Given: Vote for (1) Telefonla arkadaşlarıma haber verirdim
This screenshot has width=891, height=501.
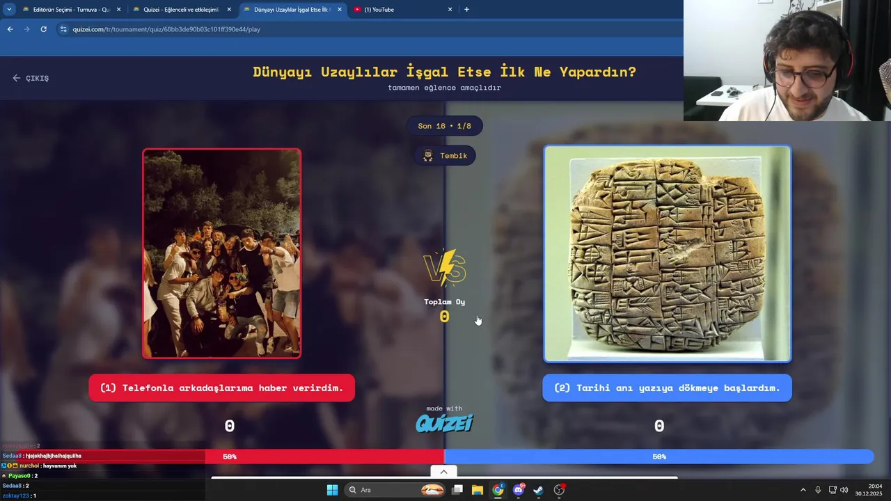Looking at the screenshot, I should click(x=221, y=388).
